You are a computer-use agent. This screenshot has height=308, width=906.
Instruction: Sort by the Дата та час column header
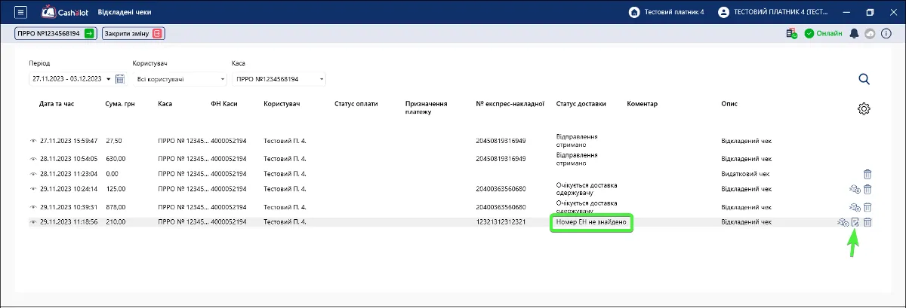coord(57,103)
